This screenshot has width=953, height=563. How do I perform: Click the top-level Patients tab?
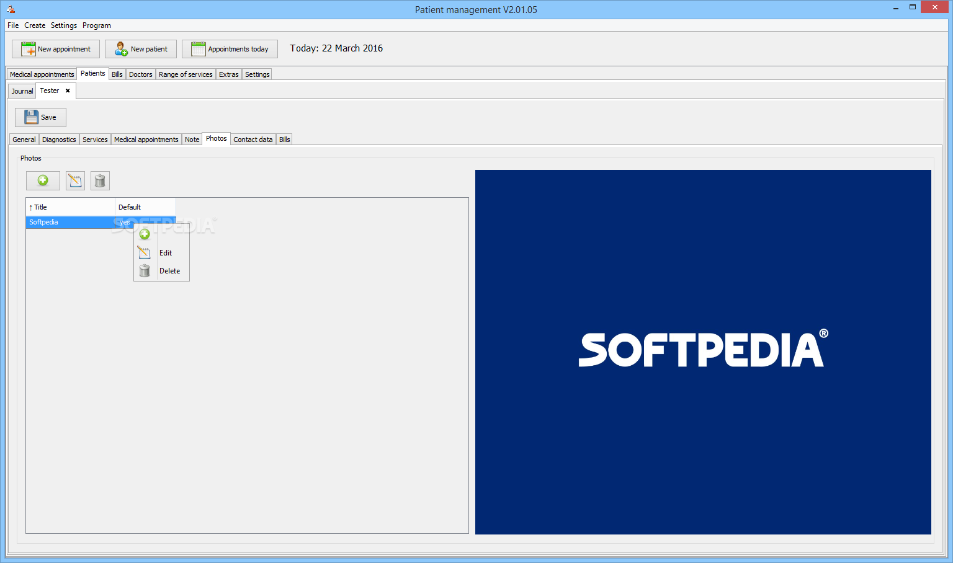[x=92, y=73]
